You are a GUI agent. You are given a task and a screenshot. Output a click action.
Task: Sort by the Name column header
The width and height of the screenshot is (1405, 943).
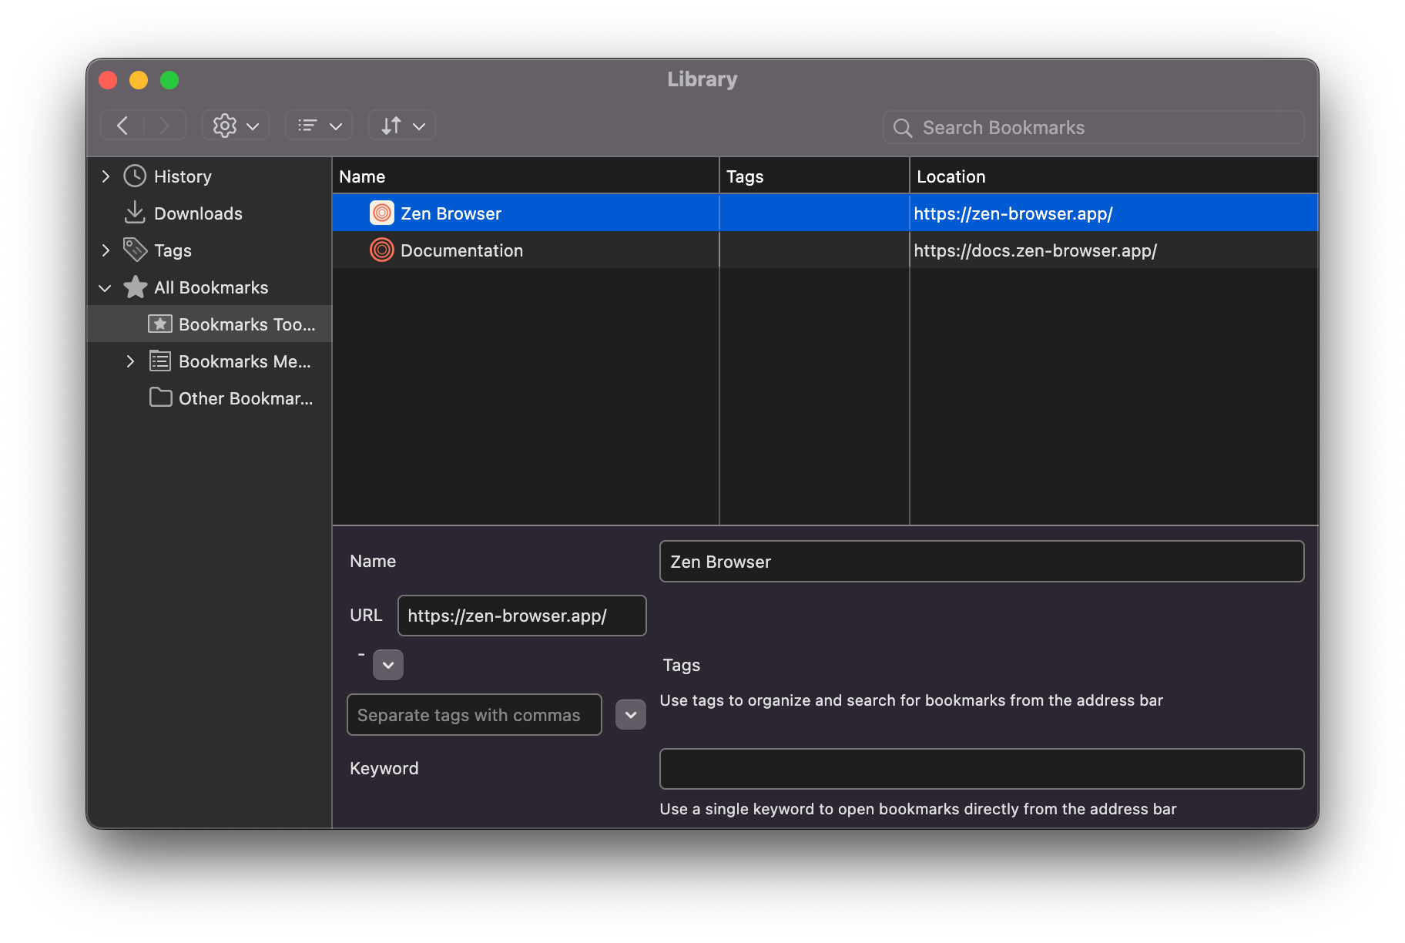(525, 176)
